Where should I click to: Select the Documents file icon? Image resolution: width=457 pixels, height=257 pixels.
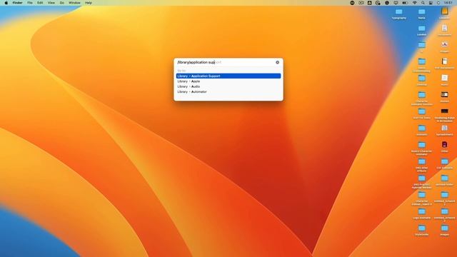coord(444,28)
